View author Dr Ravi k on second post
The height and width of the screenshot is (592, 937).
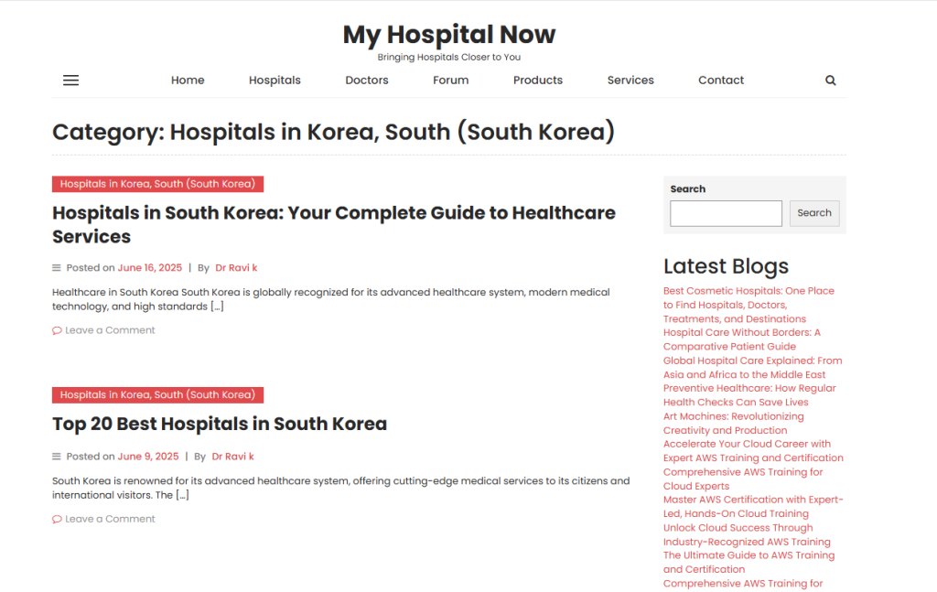232,457
